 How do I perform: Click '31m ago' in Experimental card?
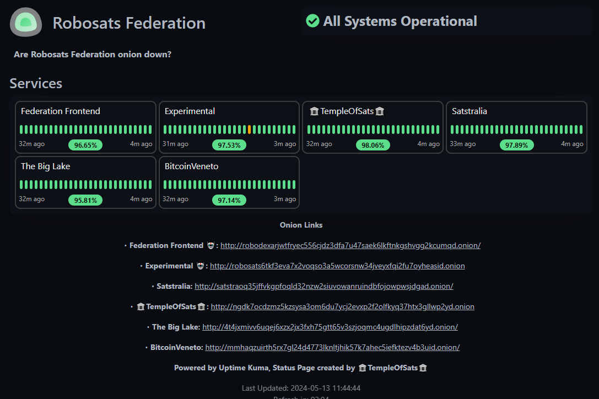click(x=175, y=144)
